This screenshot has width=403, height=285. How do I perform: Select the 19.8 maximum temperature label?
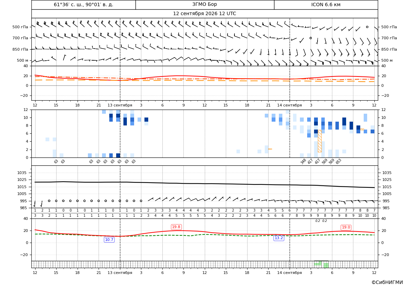[x=176, y=227]
